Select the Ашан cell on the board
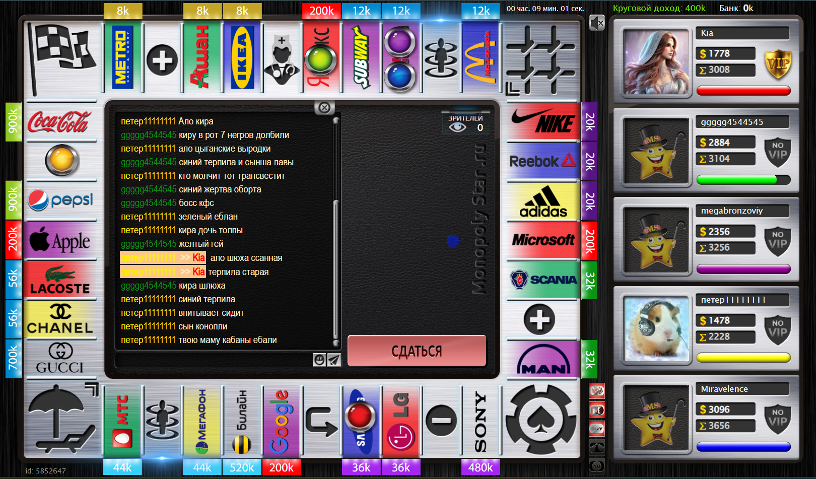This screenshot has width=816, height=479. click(202, 57)
